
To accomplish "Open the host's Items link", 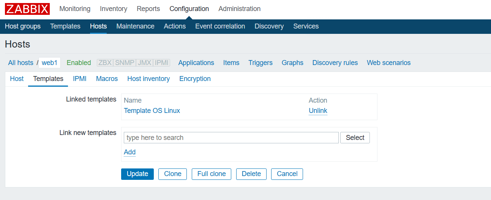I will click(231, 63).
